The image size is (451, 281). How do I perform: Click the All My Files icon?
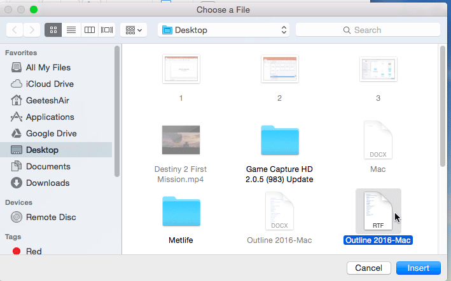[17, 67]
